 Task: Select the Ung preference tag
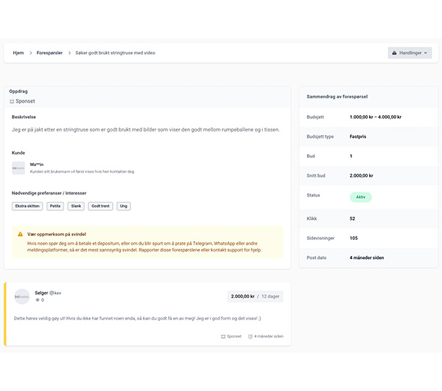(124, 206)
